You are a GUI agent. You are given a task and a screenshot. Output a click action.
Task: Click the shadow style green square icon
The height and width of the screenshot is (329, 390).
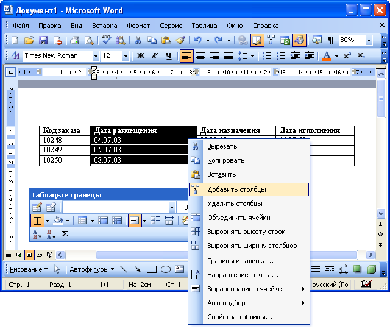click(357, 269)
